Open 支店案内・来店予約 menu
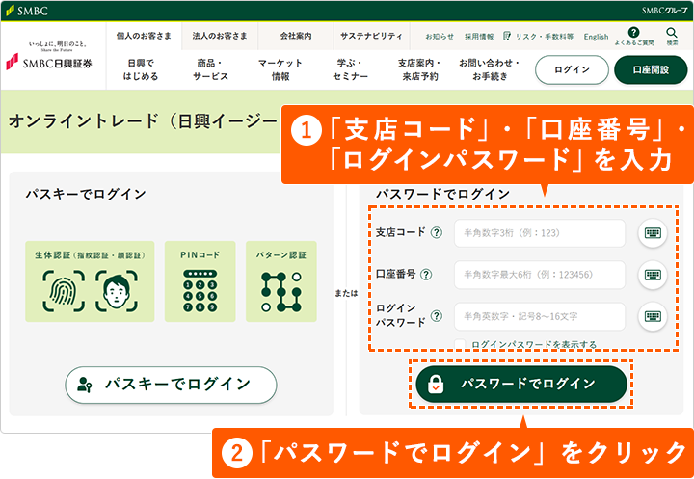The image size is (694, 479). coord(419,69)
